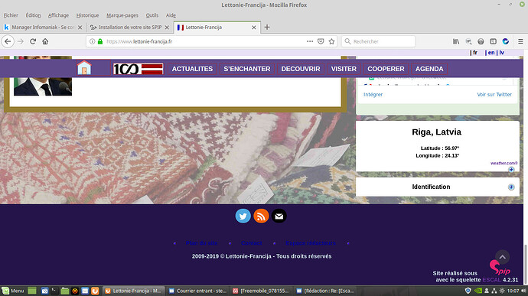Click the Rechercher search box

coord(378,41)
